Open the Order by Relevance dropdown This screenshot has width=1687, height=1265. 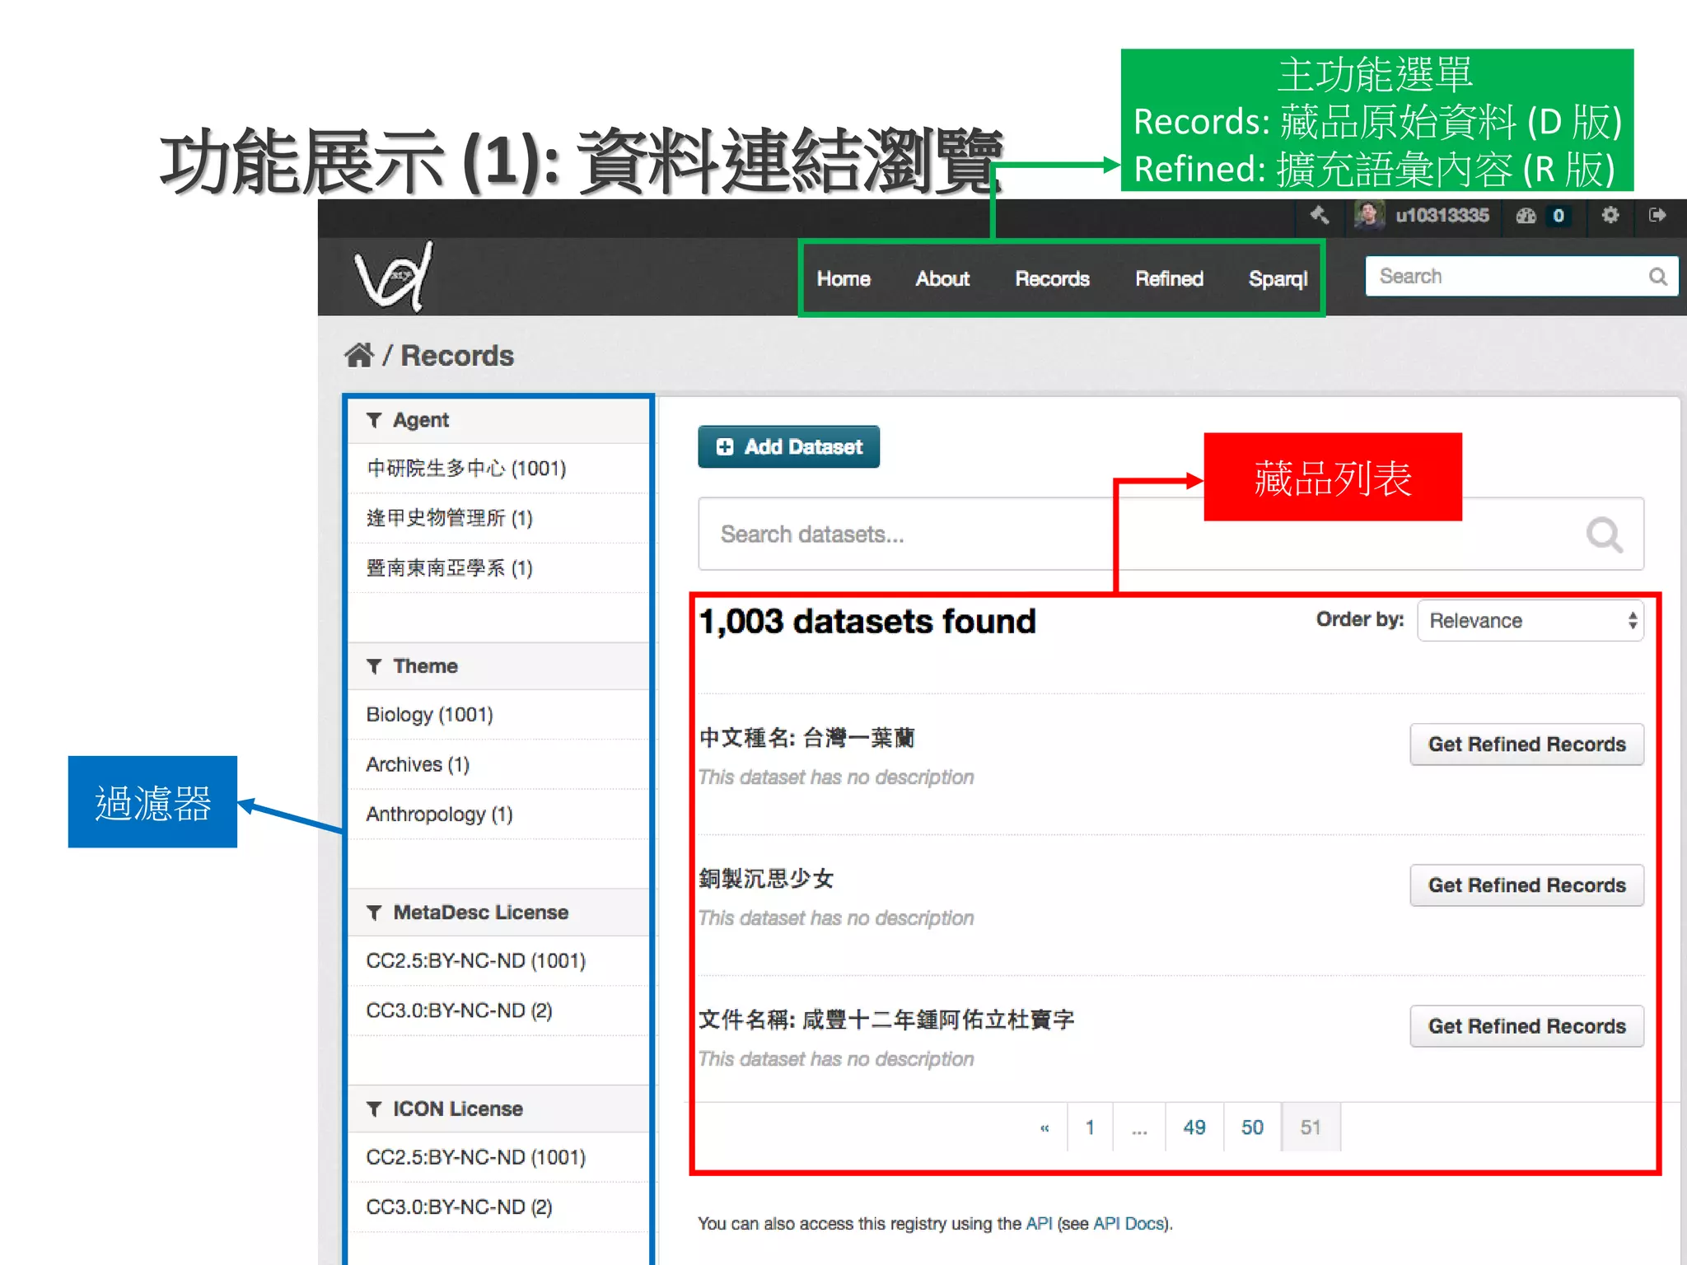(x=1530, y=621)
